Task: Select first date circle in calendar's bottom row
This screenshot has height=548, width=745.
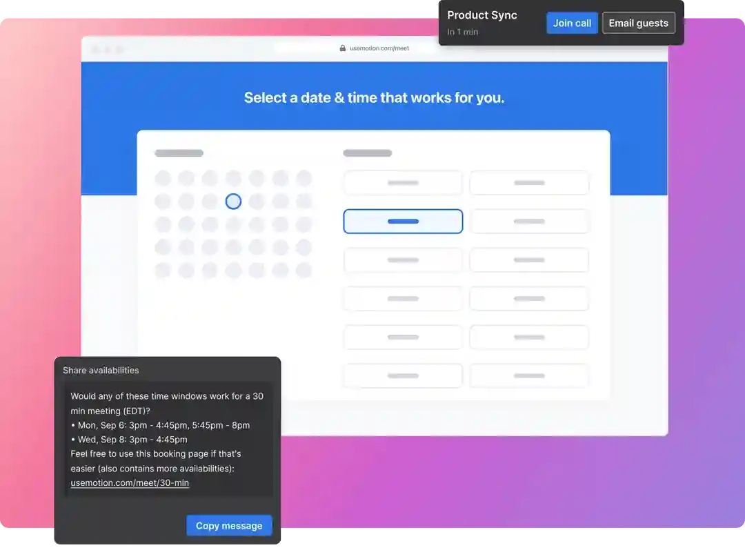Action: pyautogui.click(x=163, y=271)
